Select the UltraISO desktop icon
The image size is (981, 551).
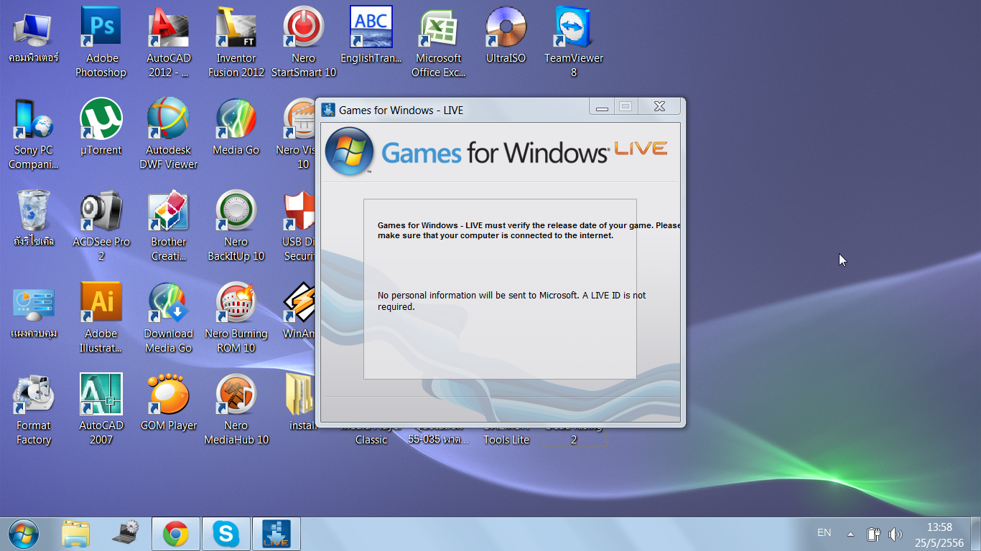[x=506, y=36]
